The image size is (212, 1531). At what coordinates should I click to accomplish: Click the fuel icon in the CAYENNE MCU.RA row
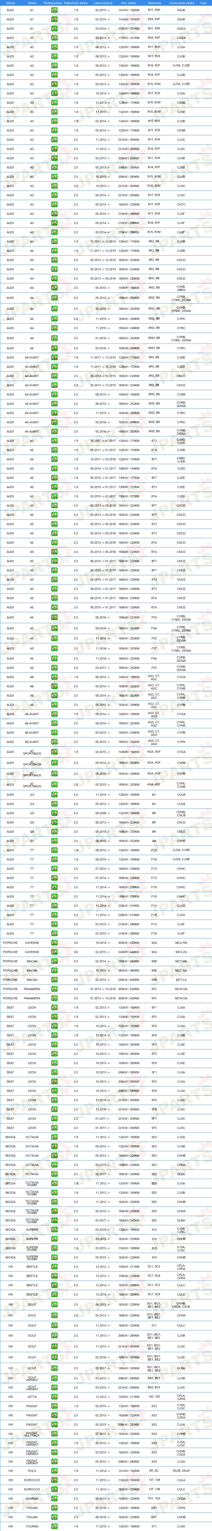[x=54, y=943]
